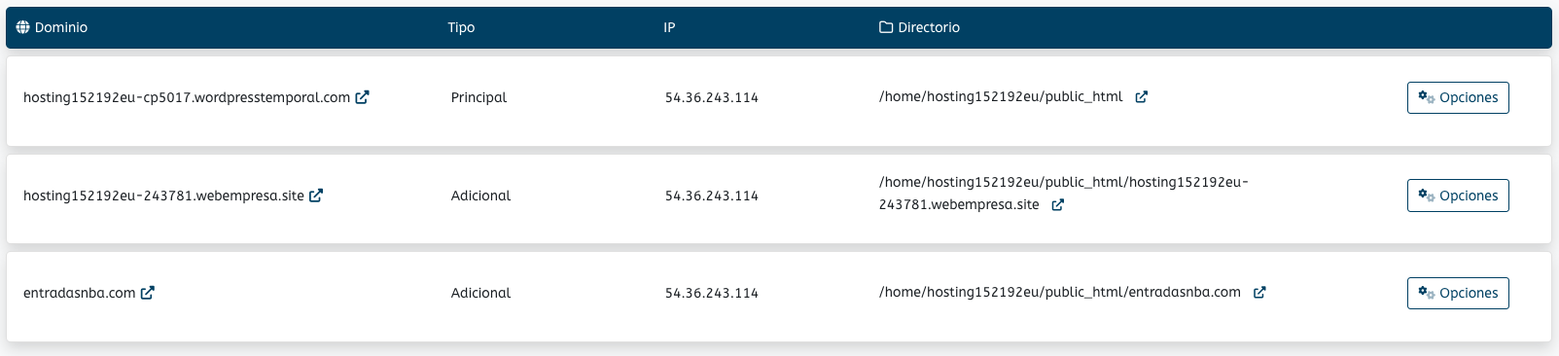
Task: Open external link icon next to entradasnba.com
Action: 148,293
